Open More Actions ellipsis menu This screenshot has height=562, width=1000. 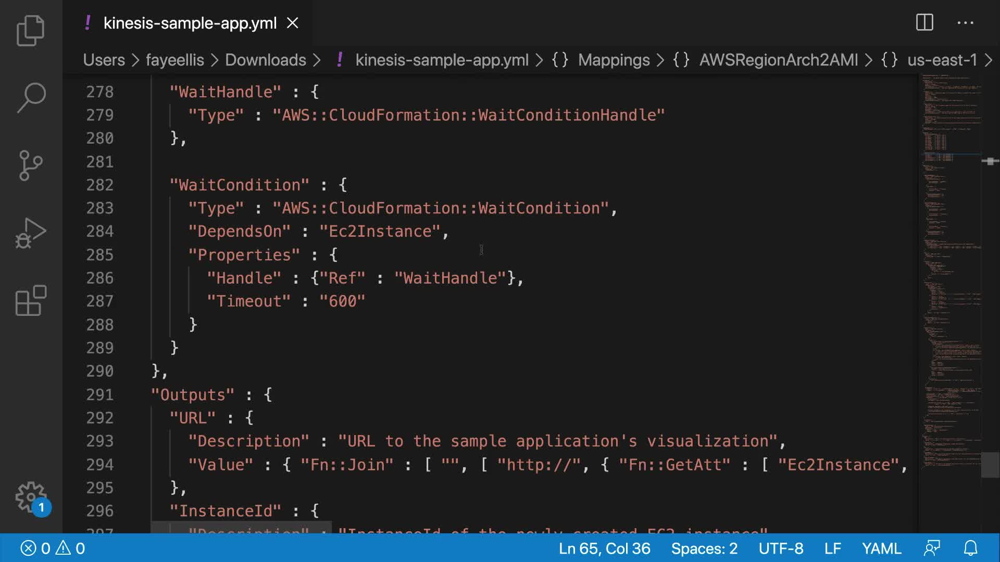[x=965, y=23]
